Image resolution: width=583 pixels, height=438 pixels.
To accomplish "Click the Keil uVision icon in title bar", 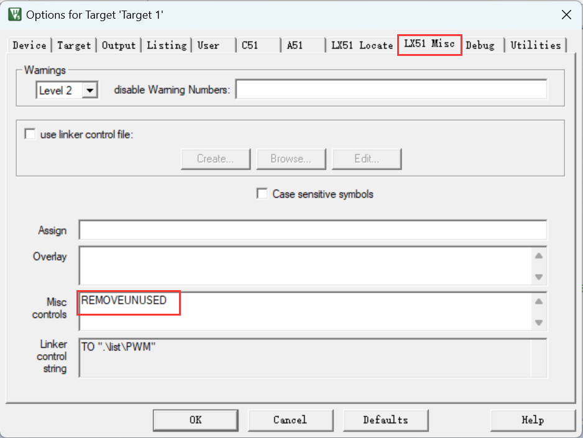I will click(x=14, y=14).
